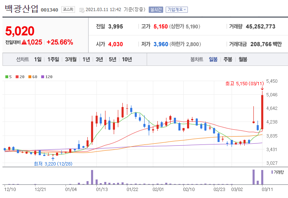This screenshot has width=288, height=198.
Task: Click the 5,450 price axis label
Action: click(x=272, y=81)
